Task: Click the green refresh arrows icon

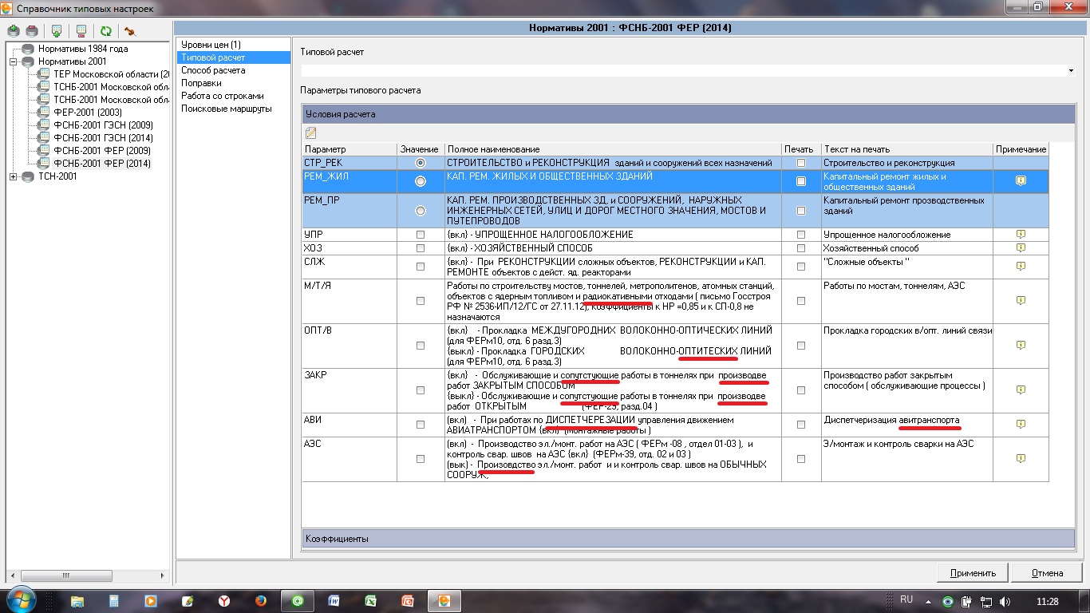Action: (x=105, y=31)
